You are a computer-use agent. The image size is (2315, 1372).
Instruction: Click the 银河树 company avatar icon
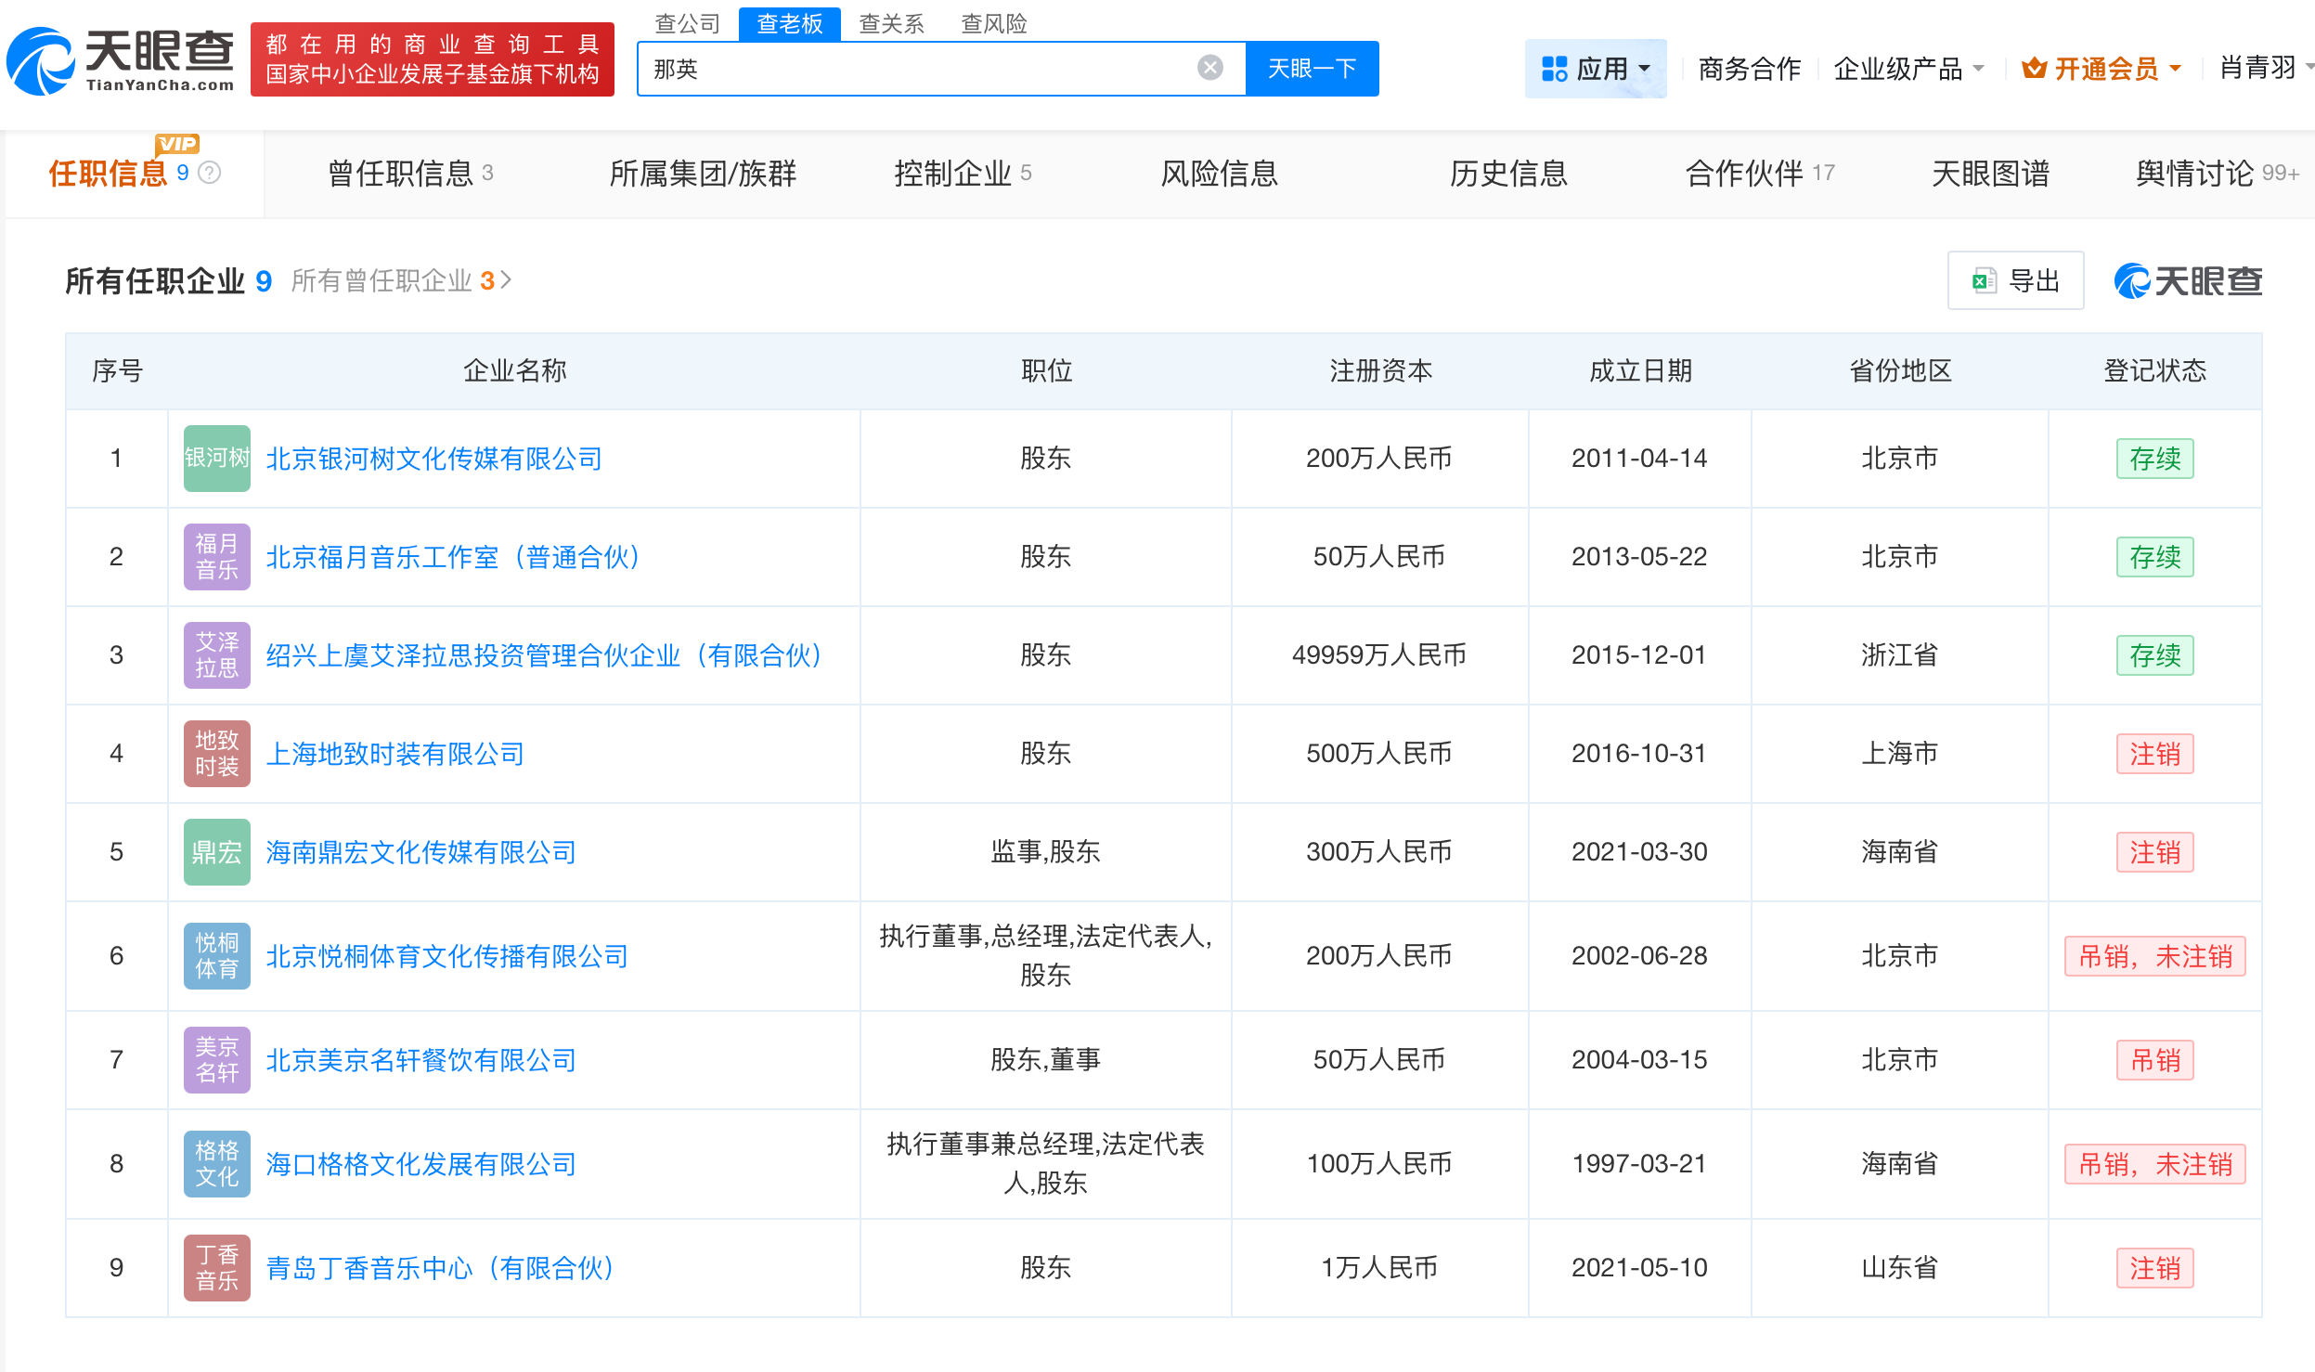click(215, 458)
